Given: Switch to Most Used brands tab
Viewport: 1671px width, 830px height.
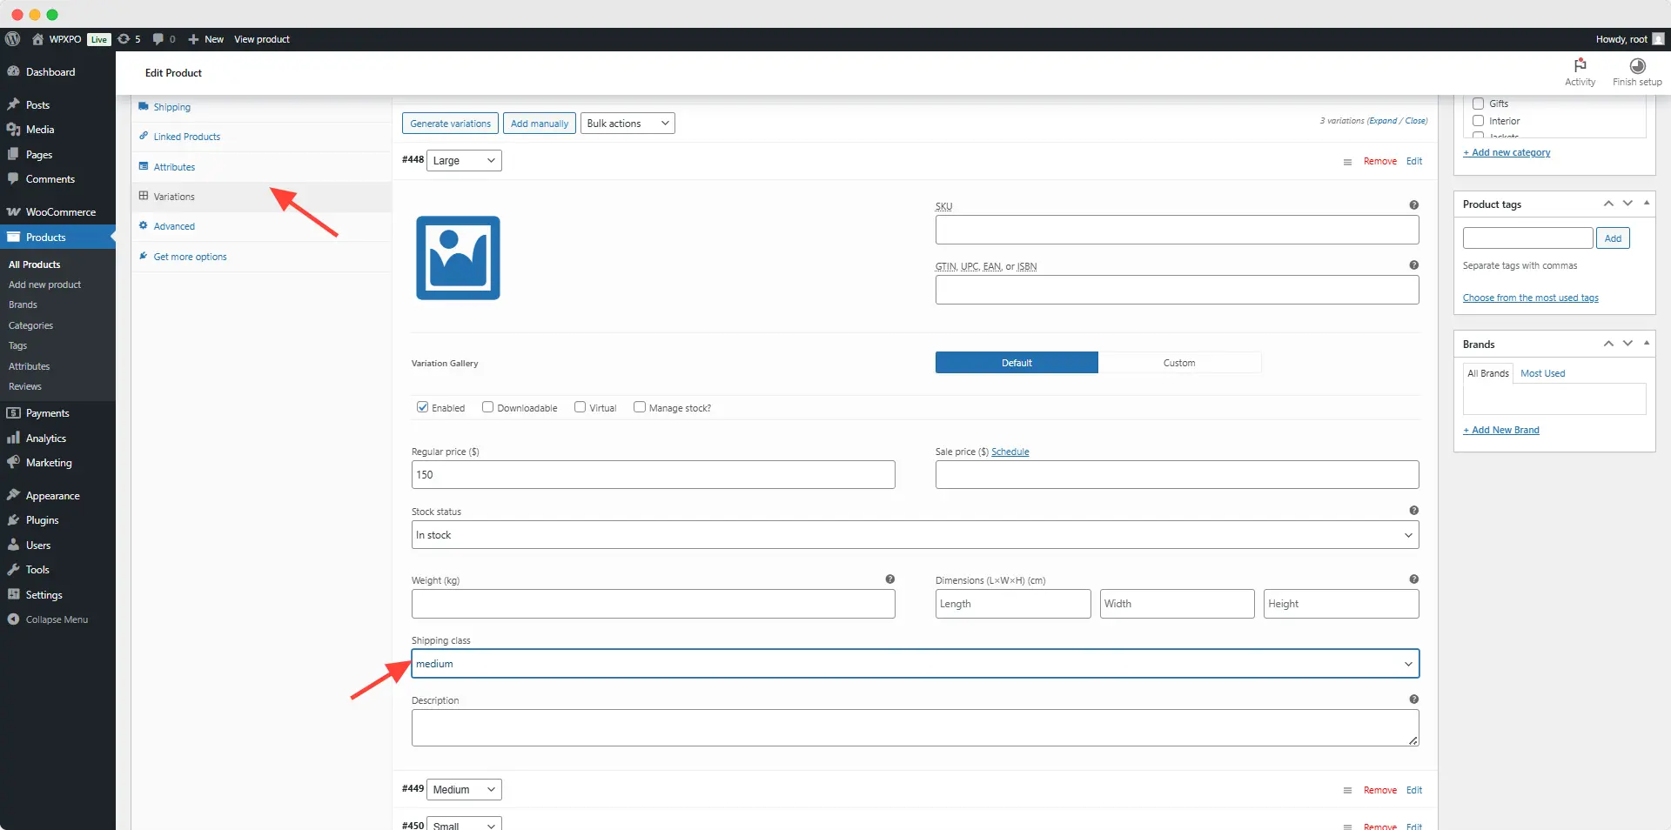Looking at the screenshot, I should tap(1542, 373).
